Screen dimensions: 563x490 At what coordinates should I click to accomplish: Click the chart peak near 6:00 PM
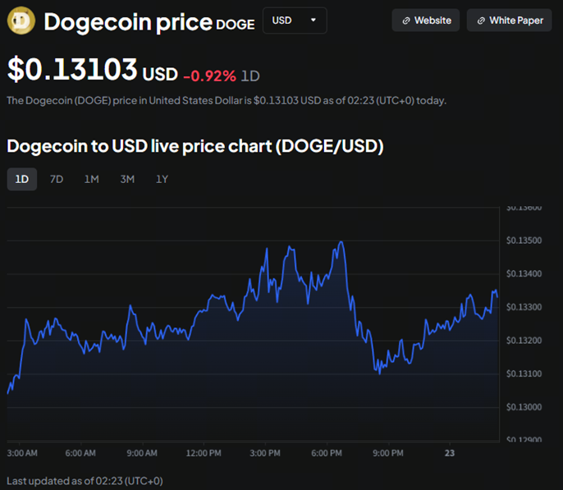pos(341,242)
